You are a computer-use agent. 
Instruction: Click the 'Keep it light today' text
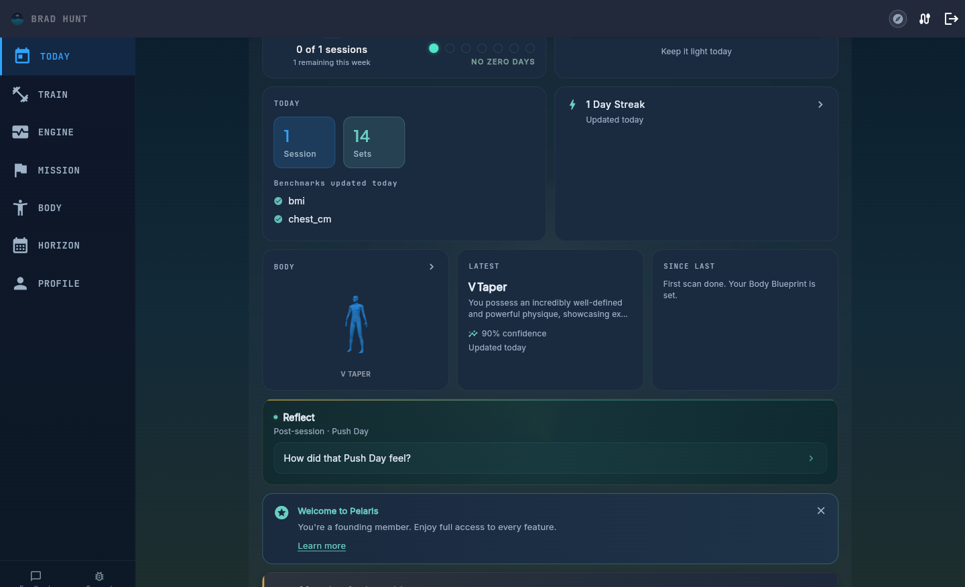tap(696, 52)
